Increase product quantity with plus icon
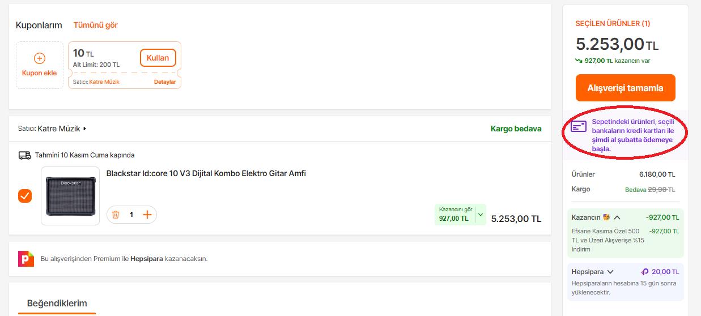 click(x=147, y=215)
